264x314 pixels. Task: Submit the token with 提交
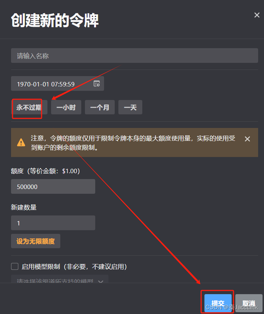(x=218, y=303)
